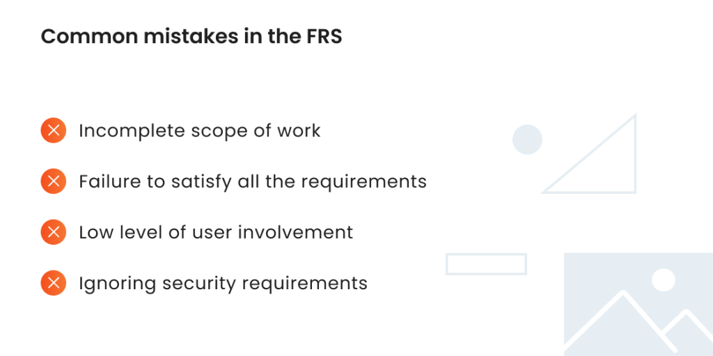Click the text Failure to satisfy all the requirements

click(253, 181)
